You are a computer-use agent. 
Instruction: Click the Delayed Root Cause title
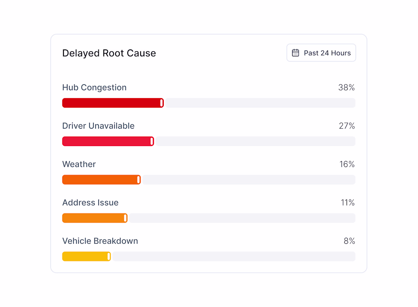click(x=109, y=53)
